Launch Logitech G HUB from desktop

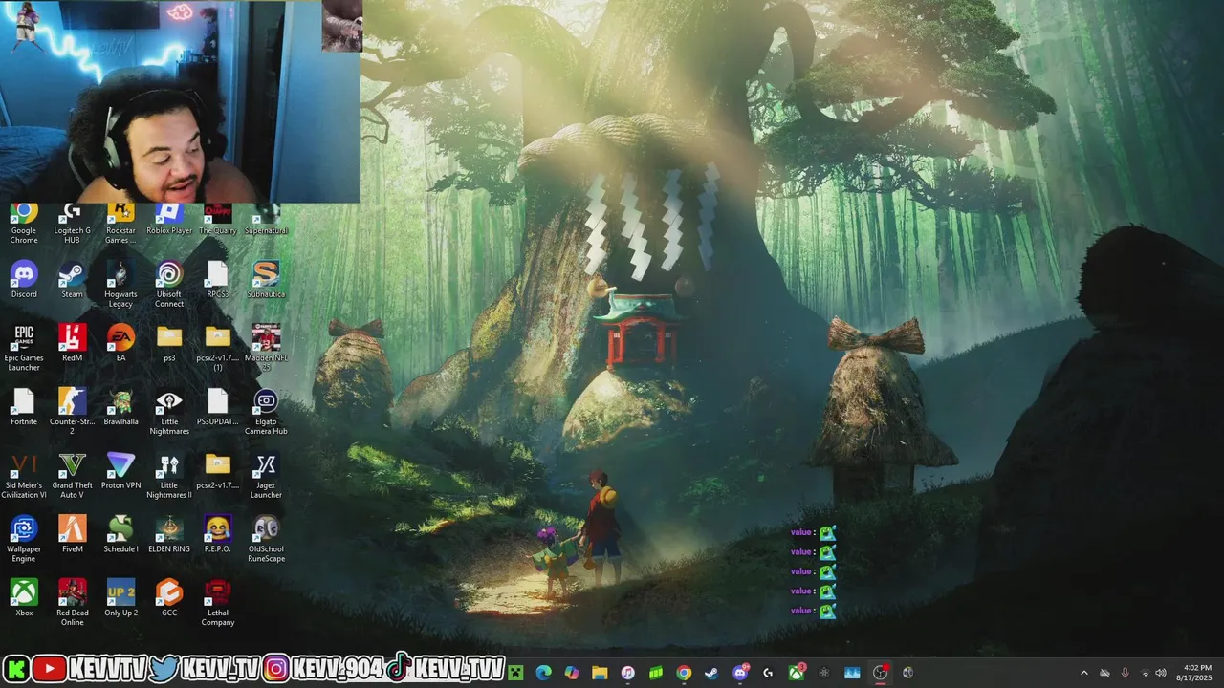[72, 223]
